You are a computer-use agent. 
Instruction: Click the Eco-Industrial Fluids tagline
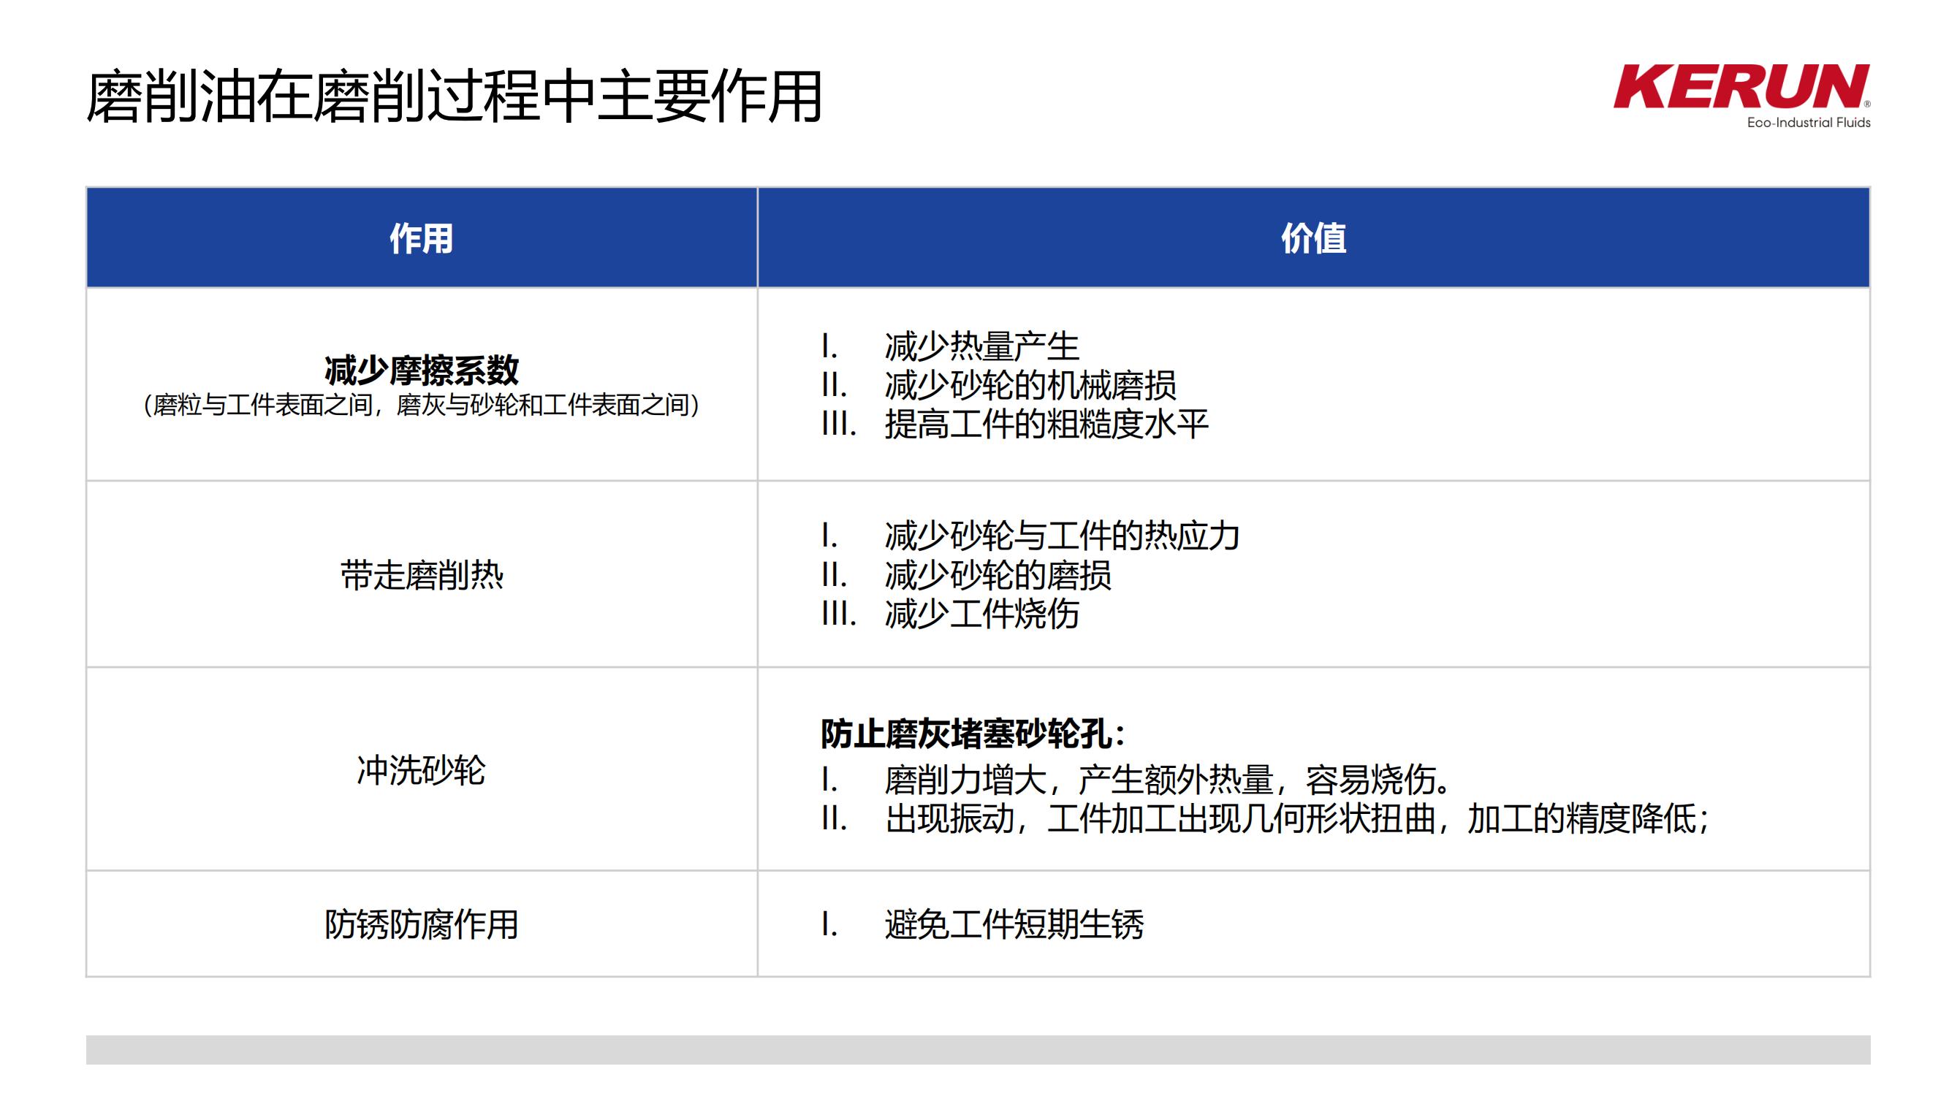pyautogui.click(x=1808, y=123)
